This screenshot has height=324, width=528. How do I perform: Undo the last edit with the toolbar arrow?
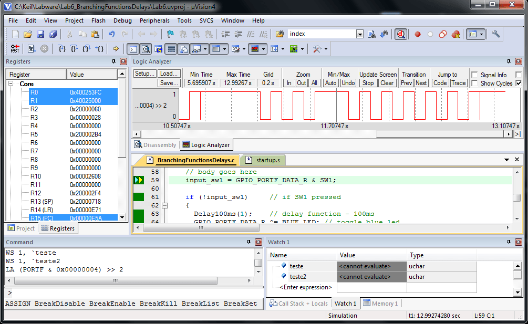pyautogui.click(x=112, y=34)
